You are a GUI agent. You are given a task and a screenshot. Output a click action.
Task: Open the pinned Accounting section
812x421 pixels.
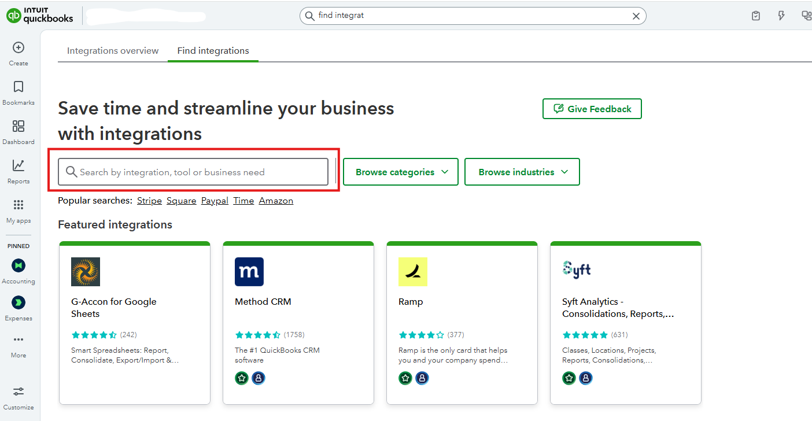[19, 271]
